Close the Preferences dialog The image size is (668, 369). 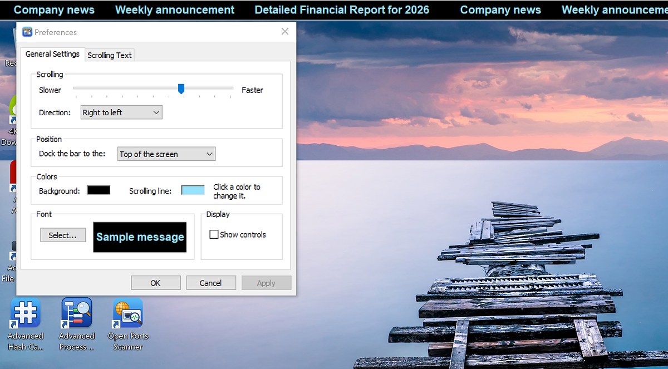pyautogui.click(x=285, y=32)
